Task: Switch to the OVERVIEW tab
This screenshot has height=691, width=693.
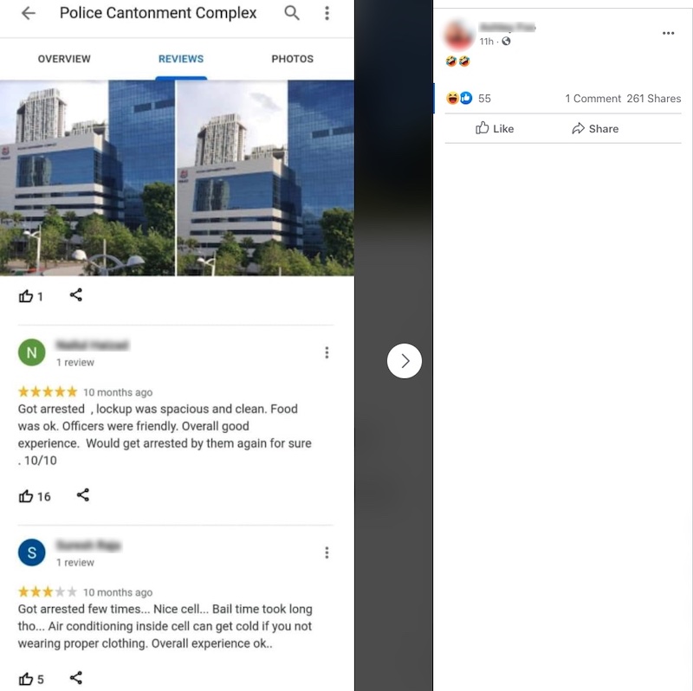Action: pyautogui.click(x=64, y=59)
